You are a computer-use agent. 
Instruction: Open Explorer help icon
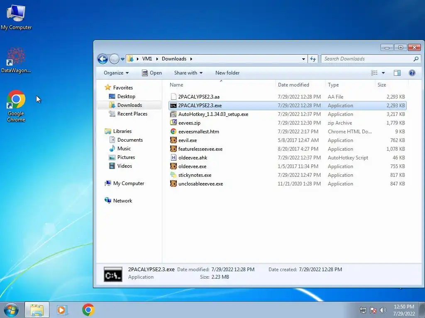(412, 73)
